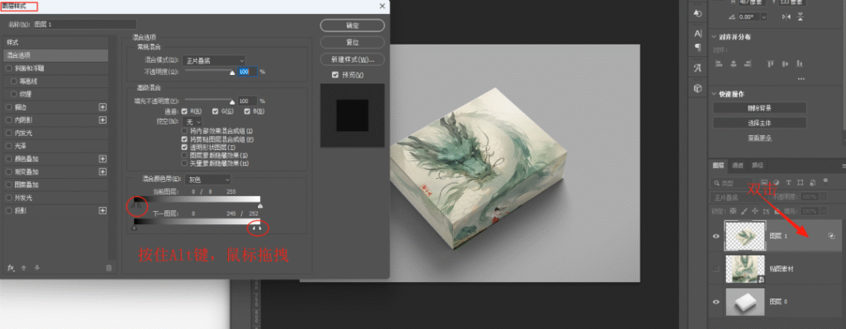The image size is (846, 329).
Task: Align top edges icon in 对齐并分布
Action: pyautogui.click(x=770, y=63)
